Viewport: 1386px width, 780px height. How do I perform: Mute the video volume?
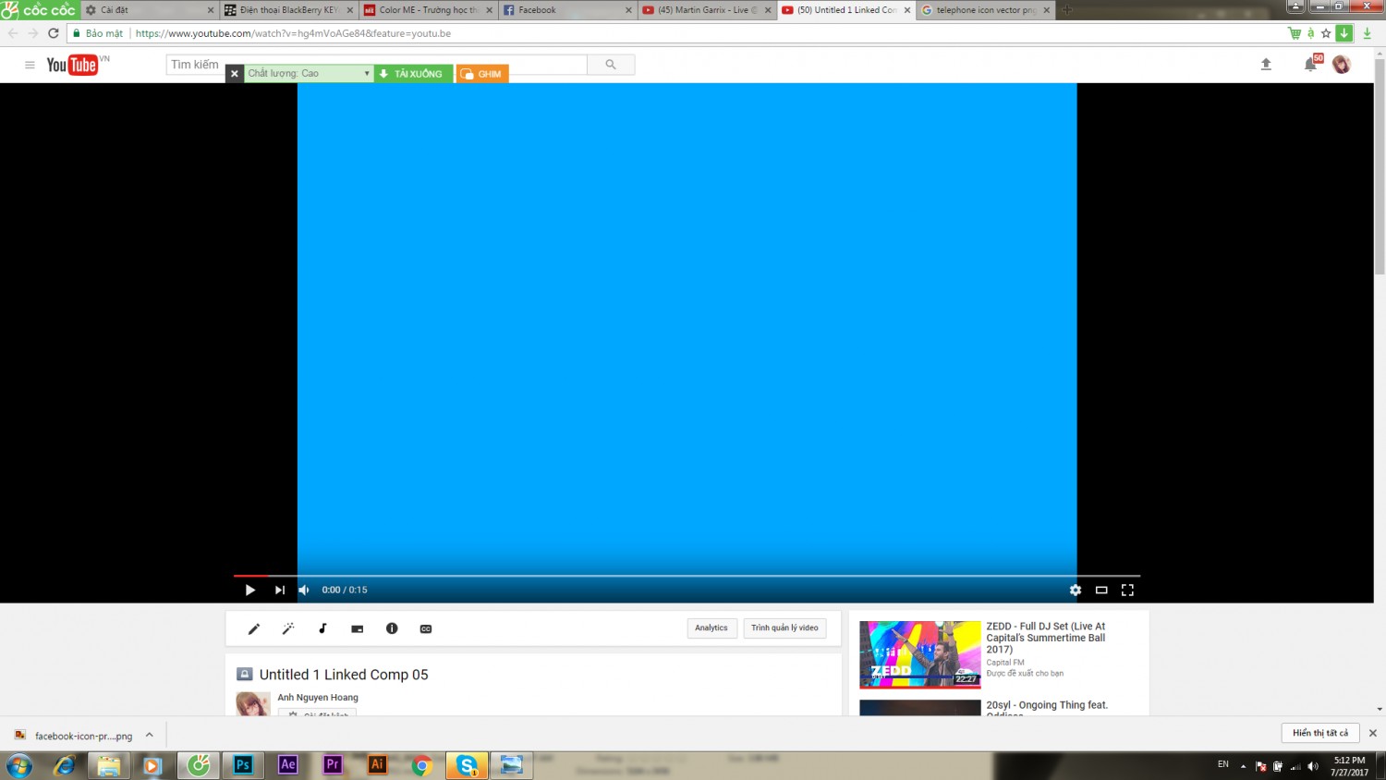(304, 590)
